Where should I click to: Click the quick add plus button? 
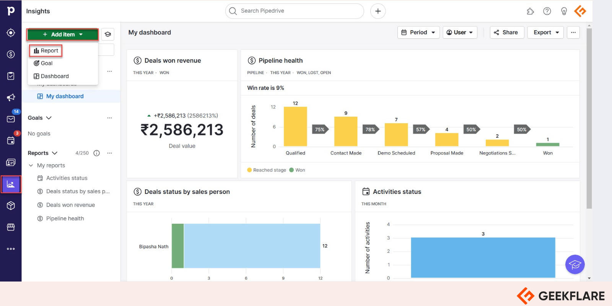pos(378,11)
